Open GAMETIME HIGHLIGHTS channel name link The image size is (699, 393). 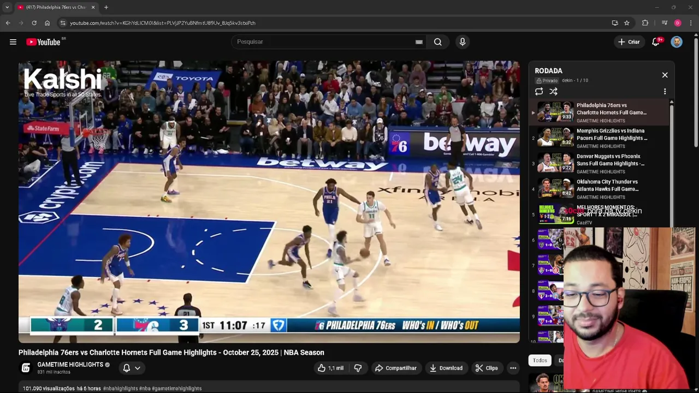pyautogui.click(x=70, y=365)
